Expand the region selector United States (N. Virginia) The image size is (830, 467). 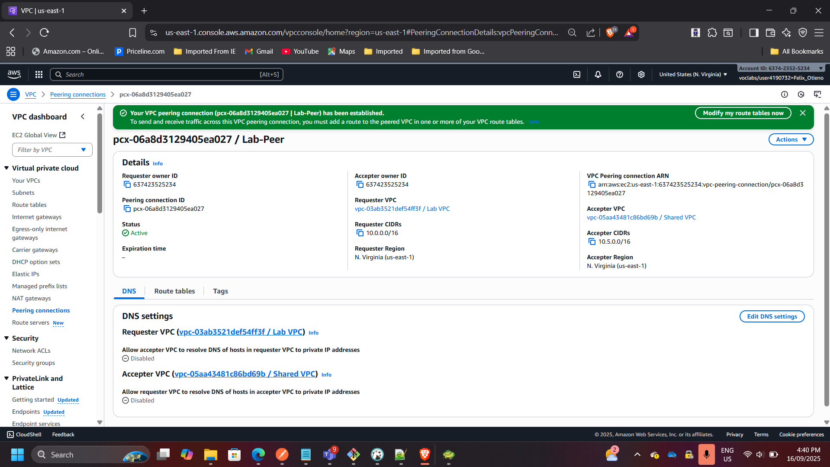tap(693, 74)
